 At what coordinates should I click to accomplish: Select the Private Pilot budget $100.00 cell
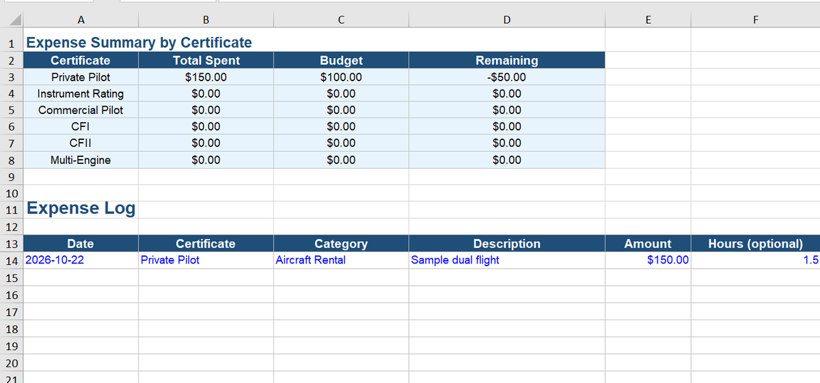[341, 77]
